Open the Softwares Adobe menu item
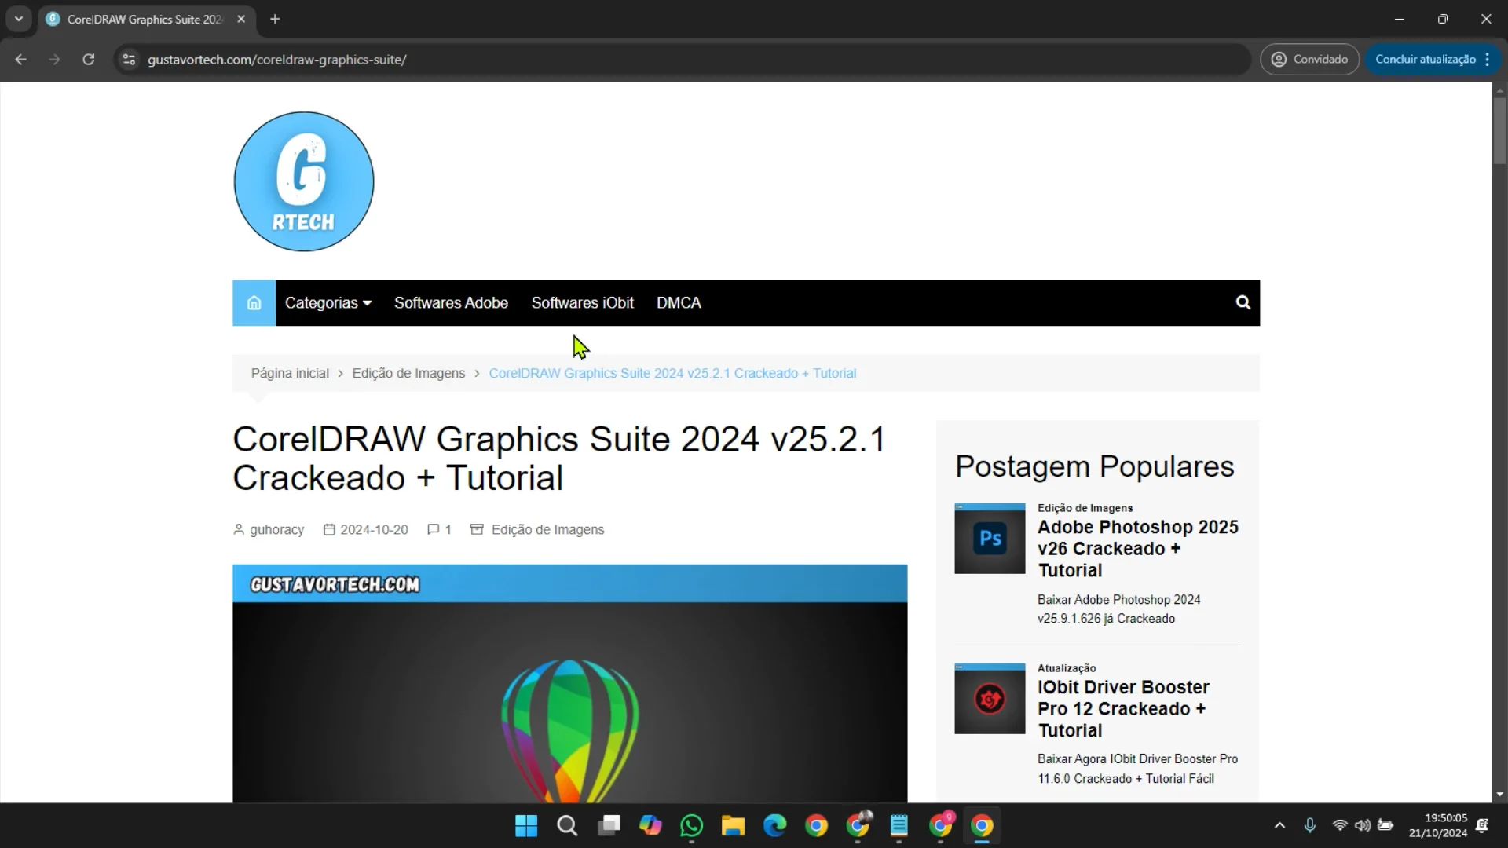The image size is (1508, 848). pyautogui.click(x=451, y=303)
